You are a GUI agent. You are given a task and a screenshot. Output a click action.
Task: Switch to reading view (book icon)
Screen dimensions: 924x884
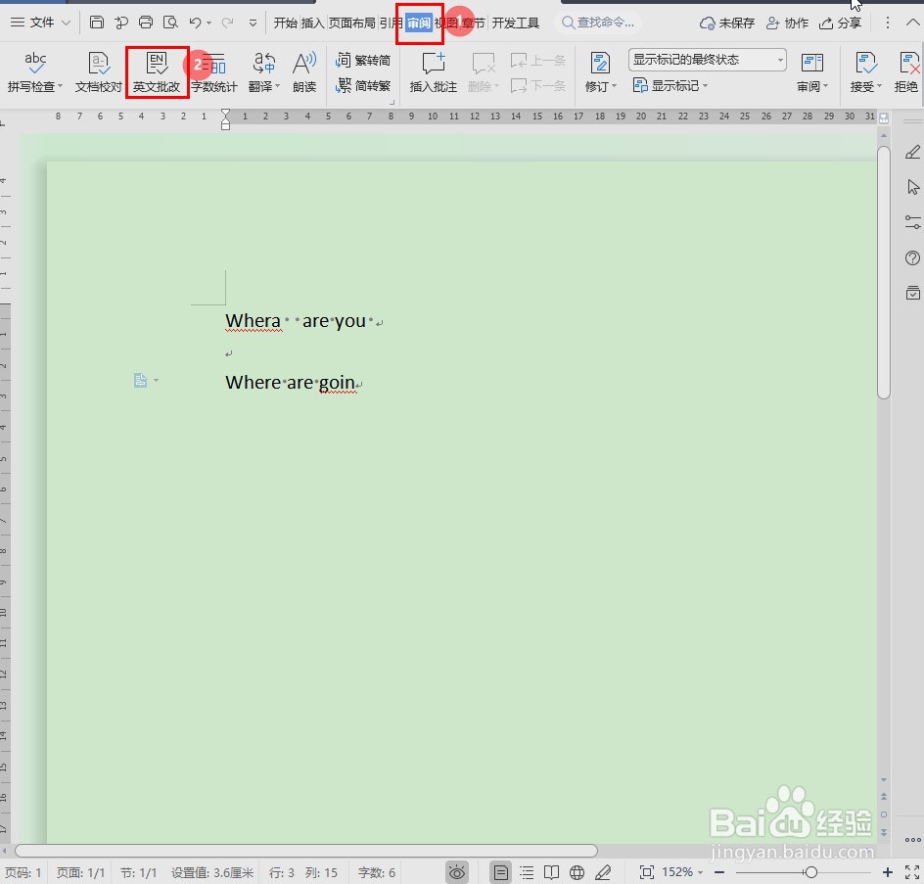tap(552, 872)
